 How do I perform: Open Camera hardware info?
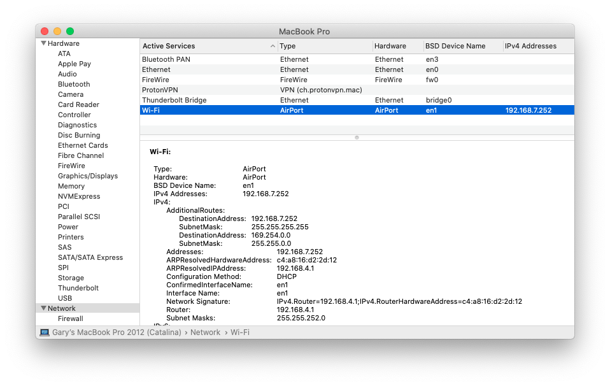click(71, 94)
